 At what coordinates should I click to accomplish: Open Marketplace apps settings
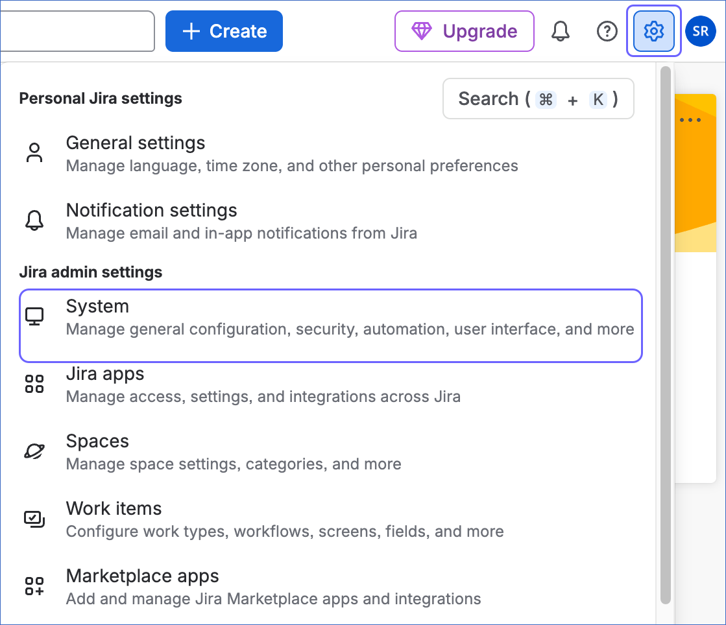point(331,587)
